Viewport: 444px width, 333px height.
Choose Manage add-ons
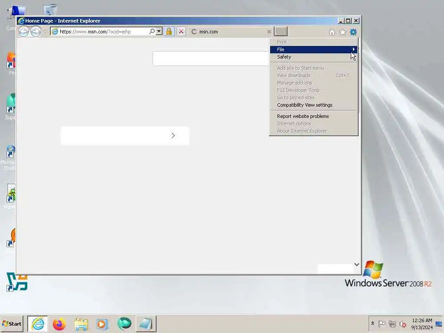pos(313,83)
